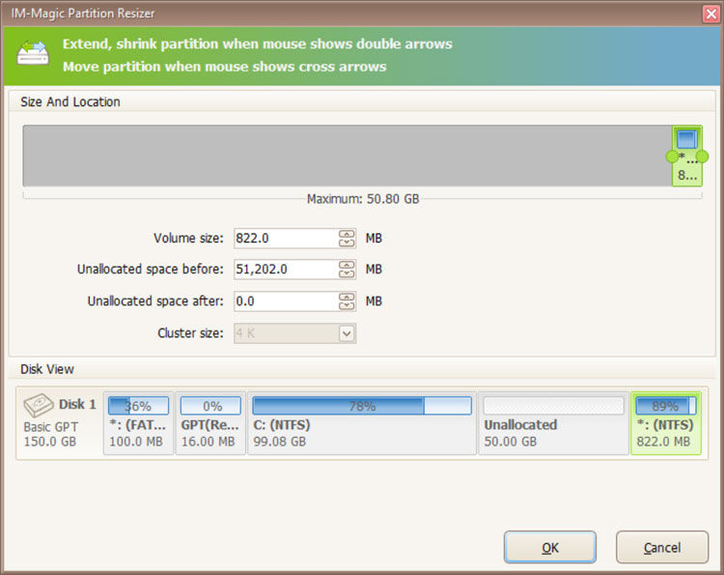Increase Volume size with up arrow
Screen dimensions: 724x575
pos(347,234)
